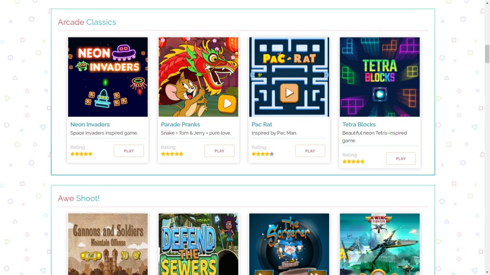Click the page vertical scrollbar handle
This screenshot has height=275, width=490.
[487, 54]
